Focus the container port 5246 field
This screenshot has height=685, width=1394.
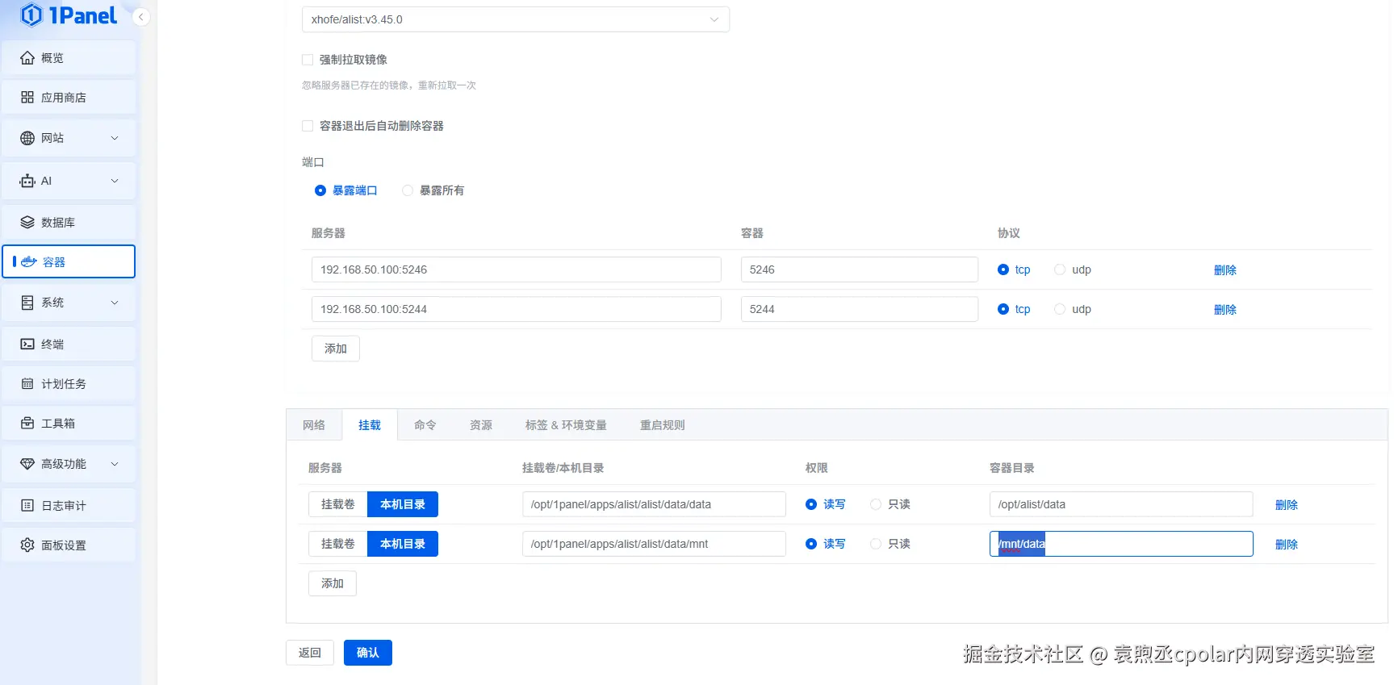click(x=860, y=269)
